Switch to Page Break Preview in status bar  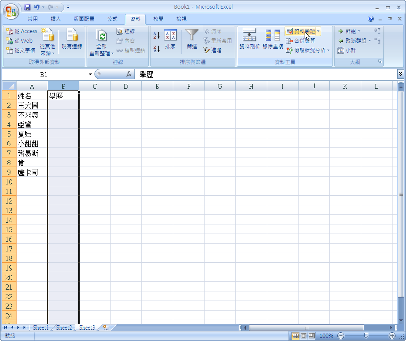(312, 336)
